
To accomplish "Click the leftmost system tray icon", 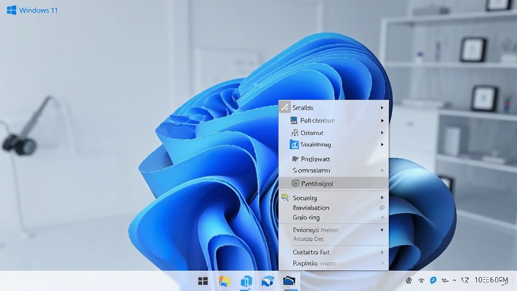I will (x=409, y=280).
